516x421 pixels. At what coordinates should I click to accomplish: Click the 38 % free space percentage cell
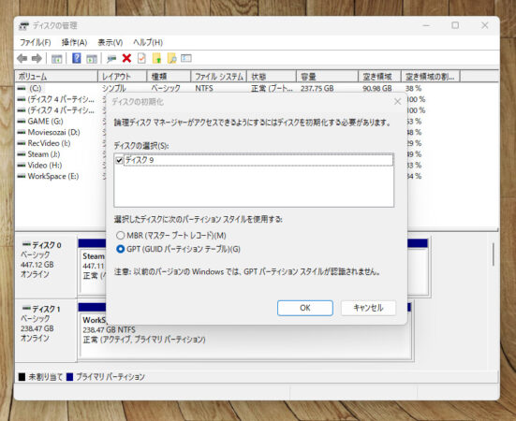point(414,88)
